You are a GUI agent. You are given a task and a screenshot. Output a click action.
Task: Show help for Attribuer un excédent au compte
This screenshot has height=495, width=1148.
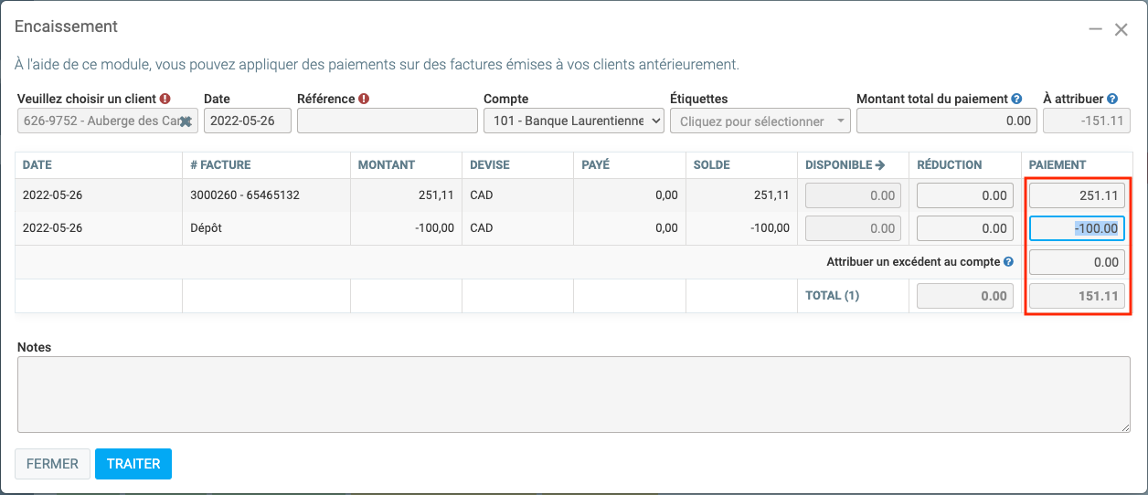[x=1008, y=262]
